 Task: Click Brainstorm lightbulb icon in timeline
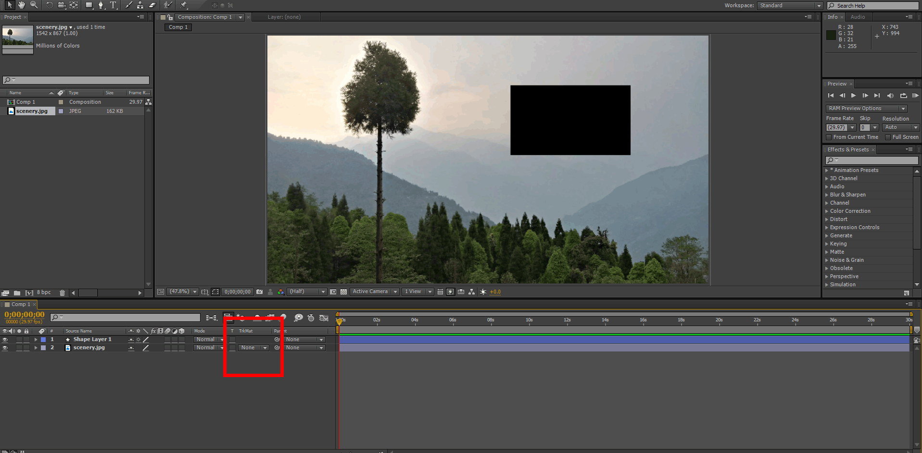(x=299, y=318)
